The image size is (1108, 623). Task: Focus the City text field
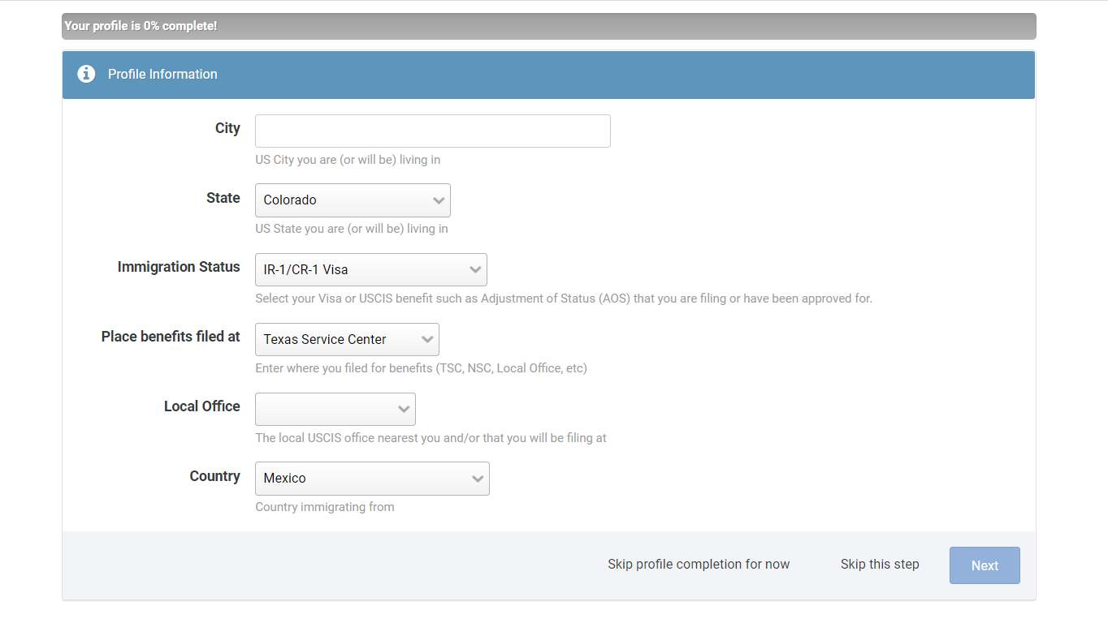pos(433,131)
